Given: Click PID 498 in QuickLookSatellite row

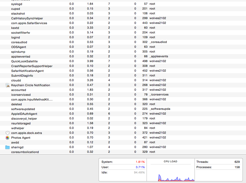Looking at the screenshot, I should (x=145, y=61).
